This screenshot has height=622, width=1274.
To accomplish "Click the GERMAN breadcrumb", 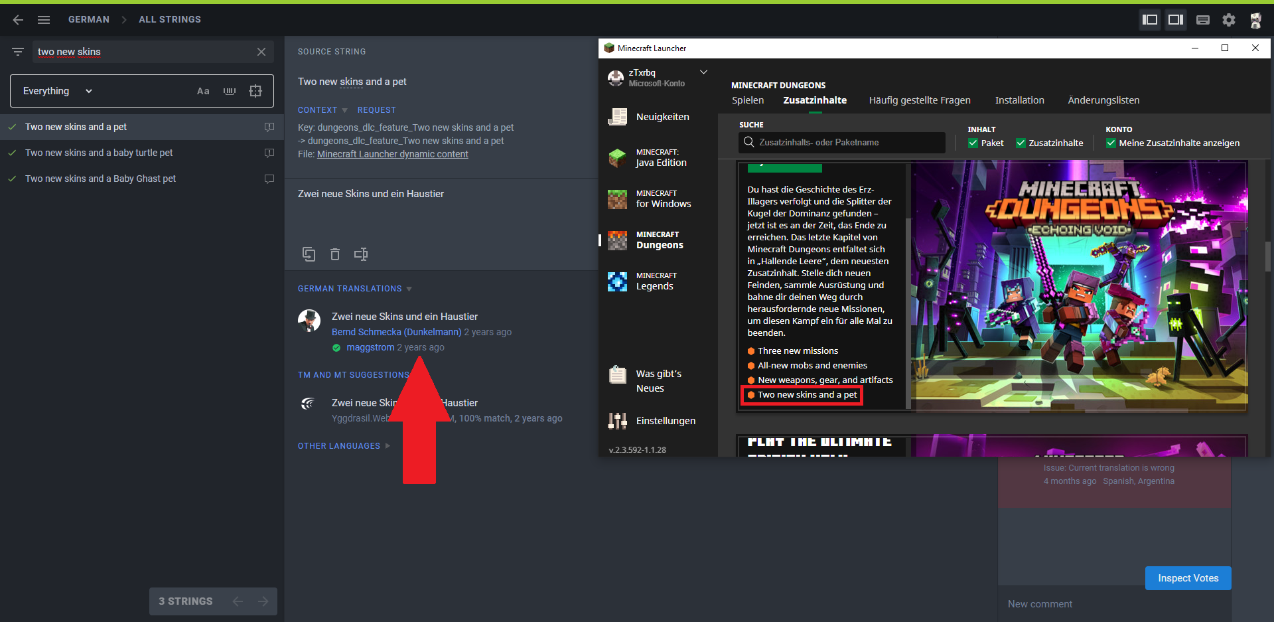I will [x=89, y=20].
